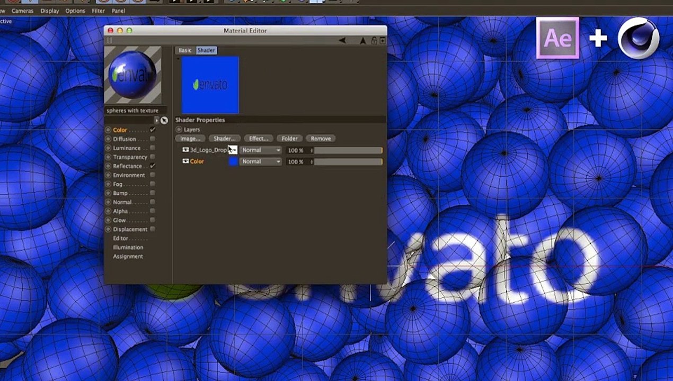Enable the Fog channel checkbox
The width and height of the screenshot is (673, 381).
pyautogui.click(x=153, y=184)
